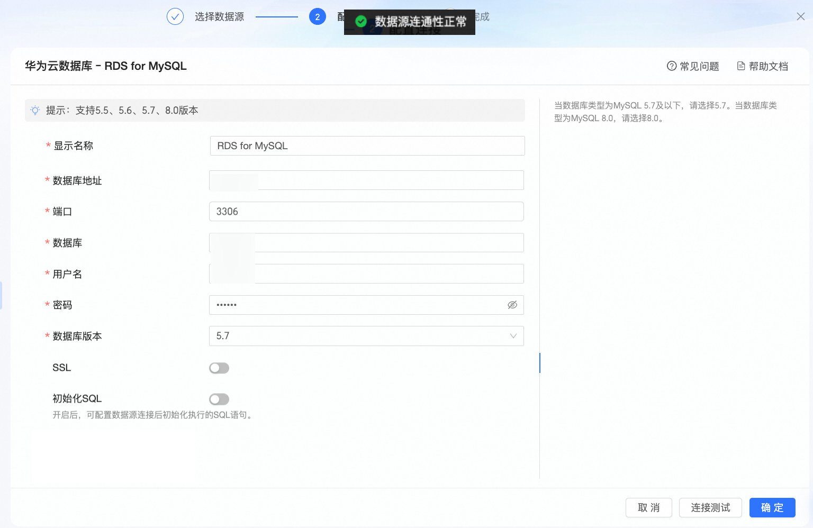
Task: Enable the 初始化SQL switch
Action: [219, 399]
